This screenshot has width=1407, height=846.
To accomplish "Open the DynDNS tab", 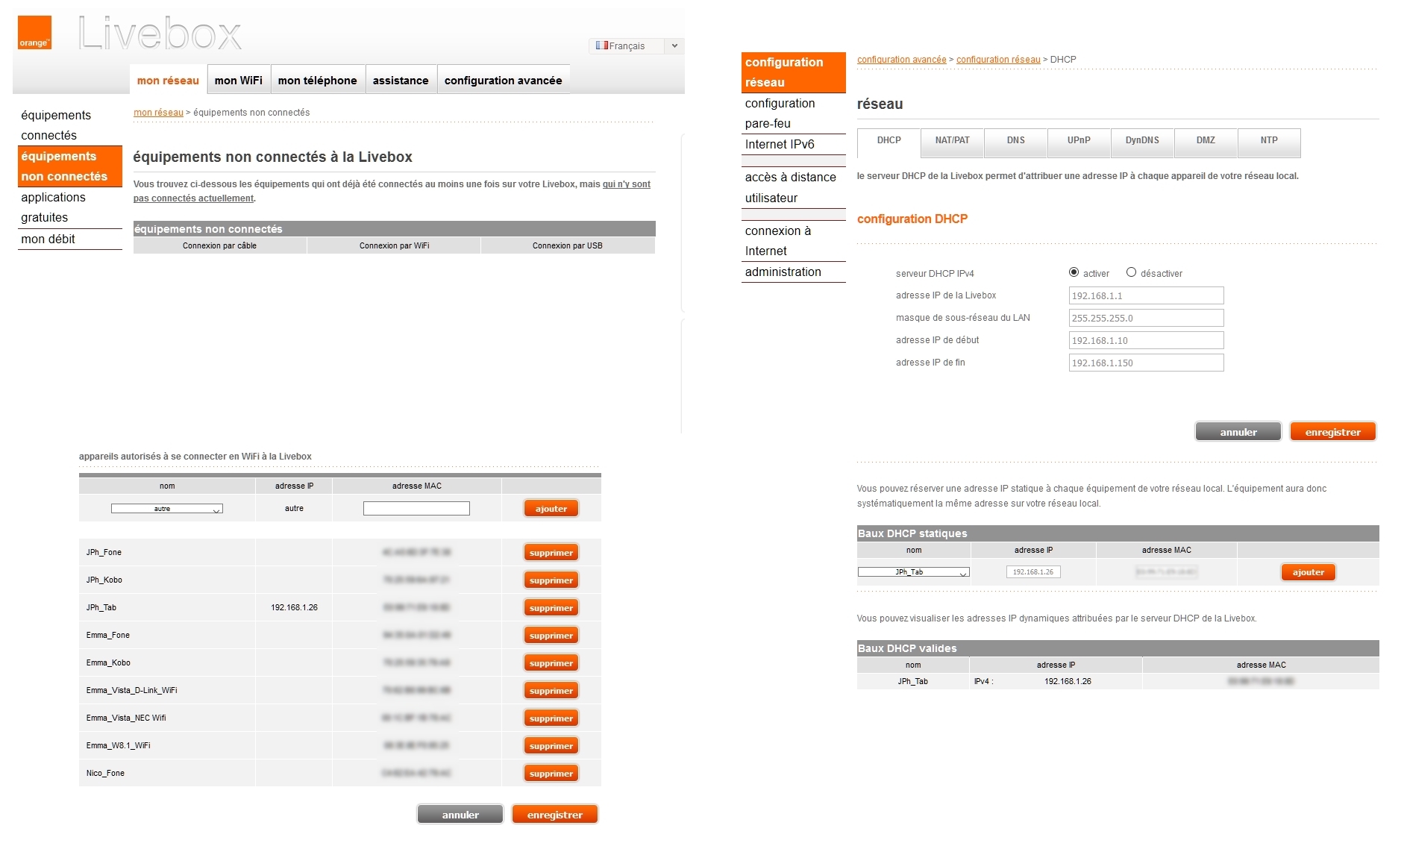I will (x=1141, y=141).
